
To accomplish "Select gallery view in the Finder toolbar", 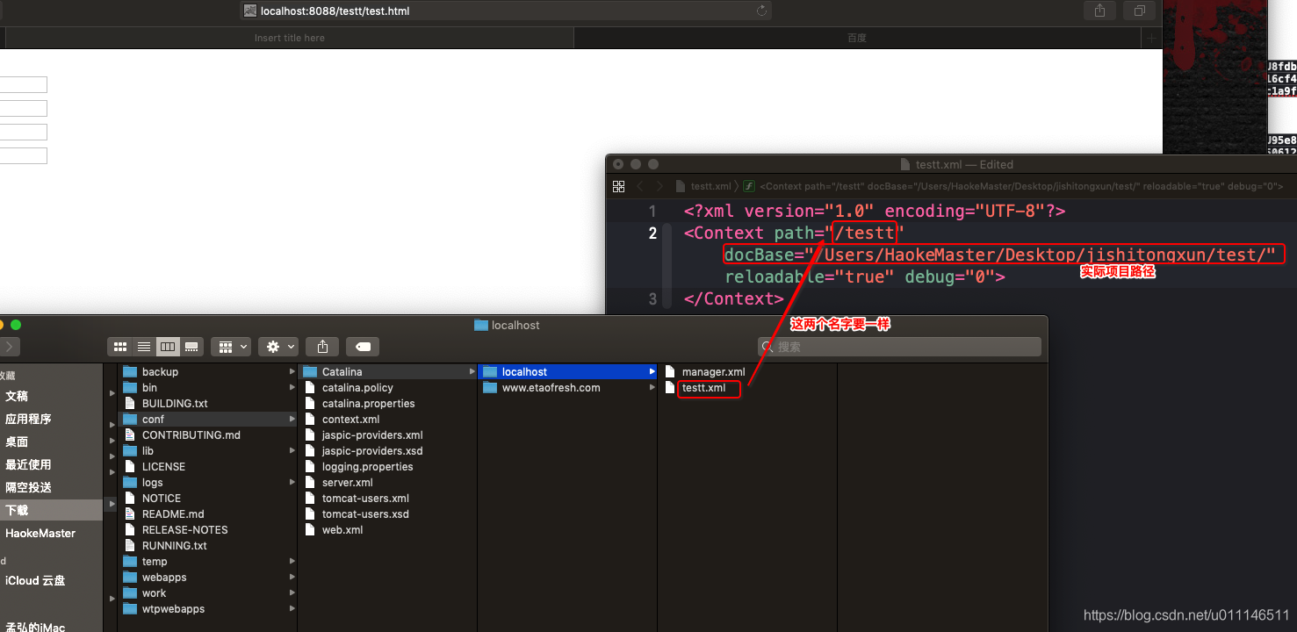I will point(191,346).
